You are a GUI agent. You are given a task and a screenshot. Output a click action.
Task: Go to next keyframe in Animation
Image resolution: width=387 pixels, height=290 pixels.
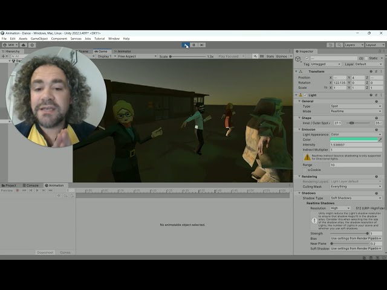click(x=44, y=190)
